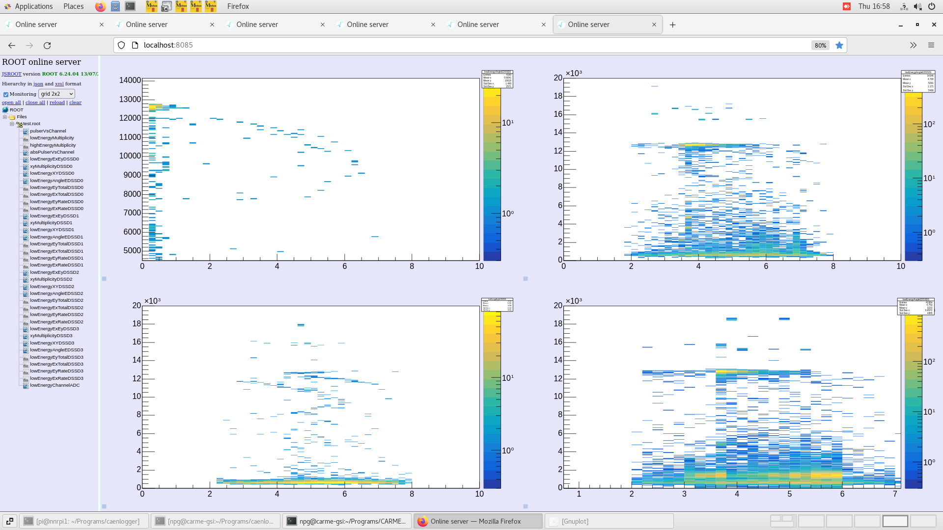Toggle the bookmark star in the address bar

pos(839,45)
